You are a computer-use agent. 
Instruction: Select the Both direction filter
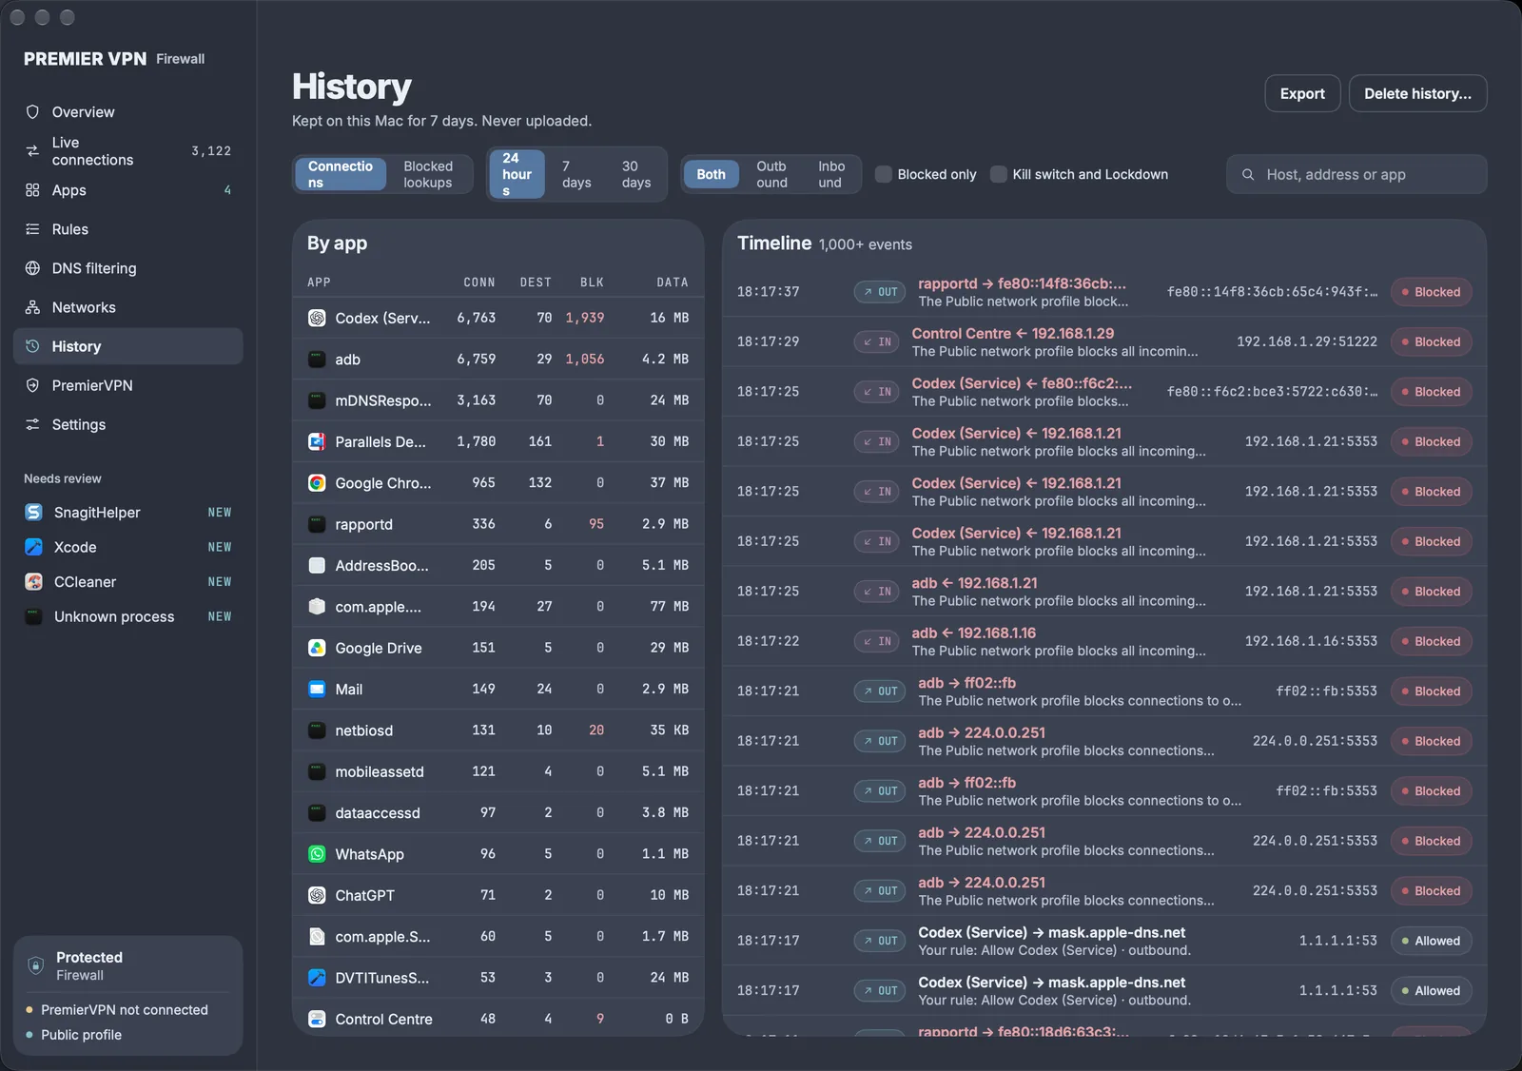pyautogui.click(x=711, y=174)
